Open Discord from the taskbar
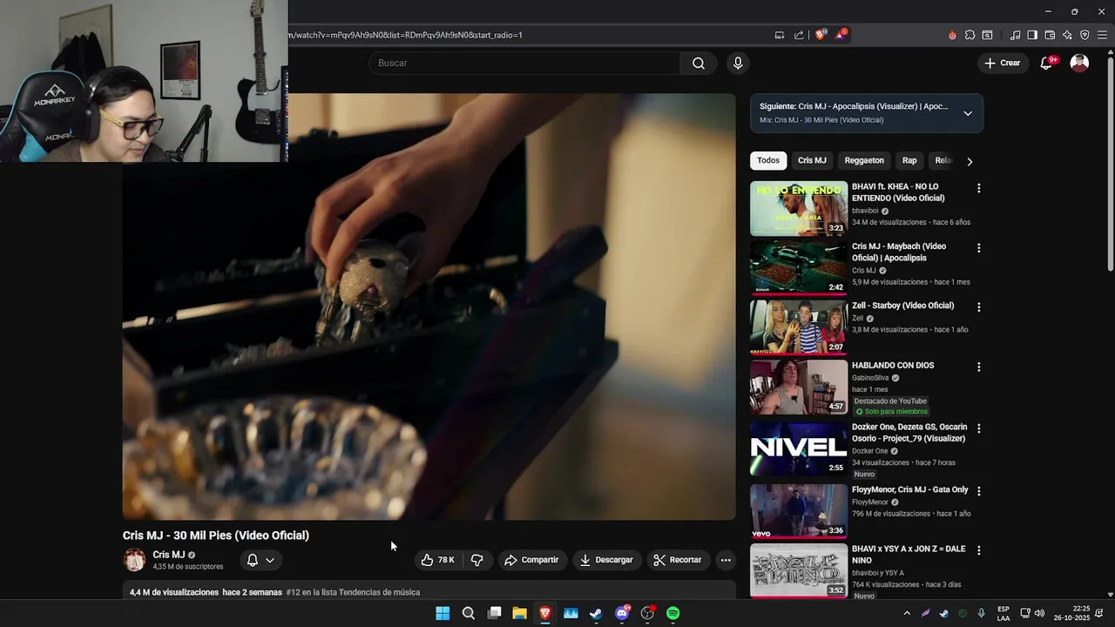The width and height of the screenshot is (1115, 627). (622, 613)
